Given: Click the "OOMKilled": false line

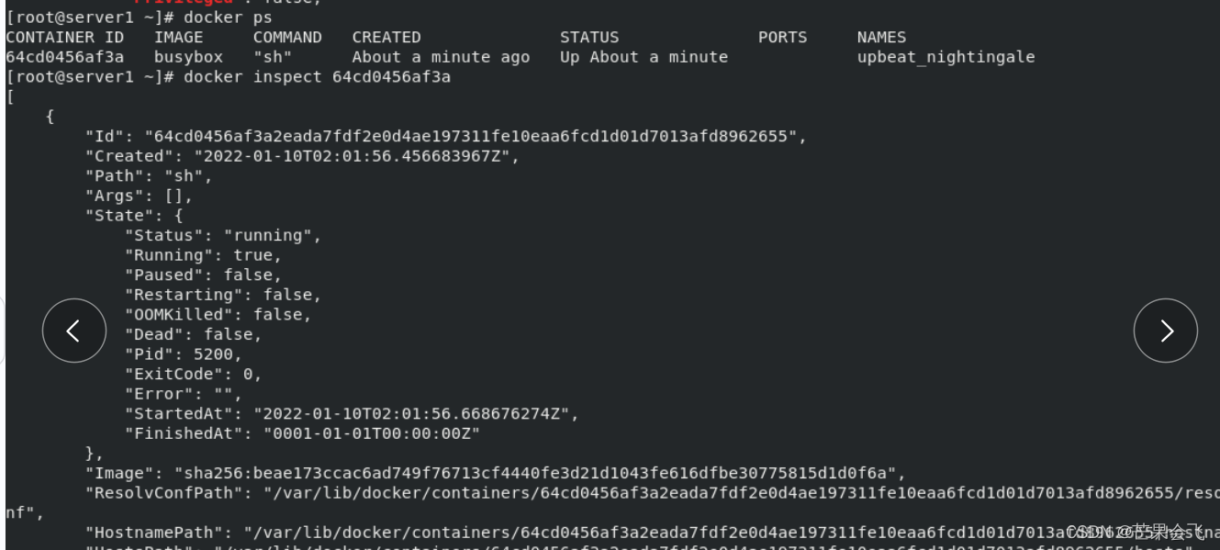Looking at the screenshot, I should (x=218, y=315).
